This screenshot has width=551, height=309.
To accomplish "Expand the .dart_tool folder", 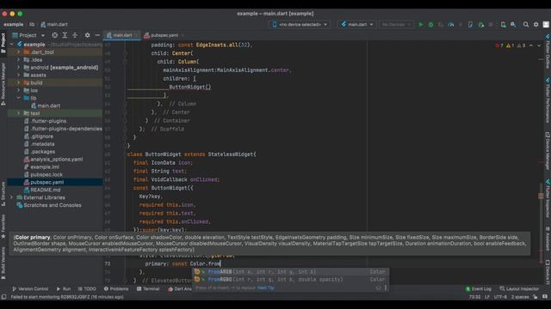I will pyautogui.click(x=18, y=52).
